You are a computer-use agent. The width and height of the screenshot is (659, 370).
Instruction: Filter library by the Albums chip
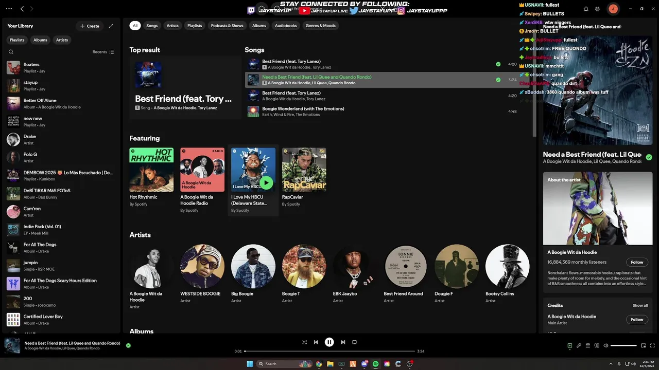40,40
